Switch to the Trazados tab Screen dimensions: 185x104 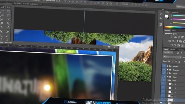point(181,50)
